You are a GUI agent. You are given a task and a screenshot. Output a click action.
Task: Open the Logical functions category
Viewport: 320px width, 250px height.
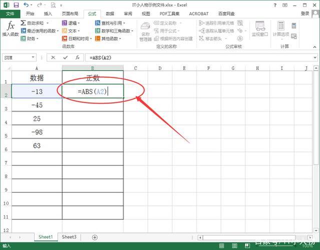pyautogui.click(x=71, y=23)
